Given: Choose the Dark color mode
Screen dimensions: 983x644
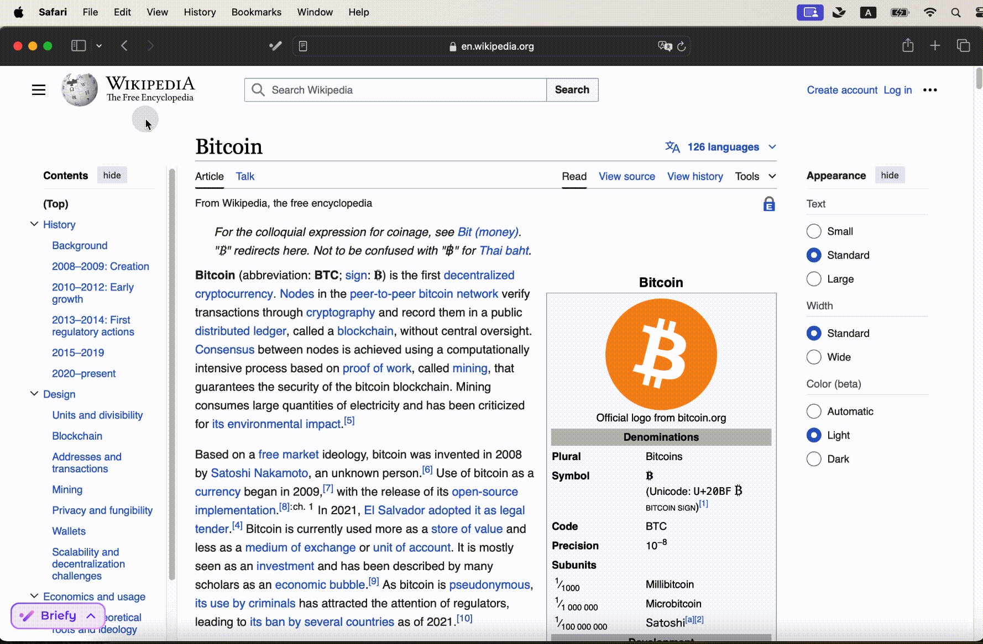Looking at the screenshot, I should (x=814, y=459).
